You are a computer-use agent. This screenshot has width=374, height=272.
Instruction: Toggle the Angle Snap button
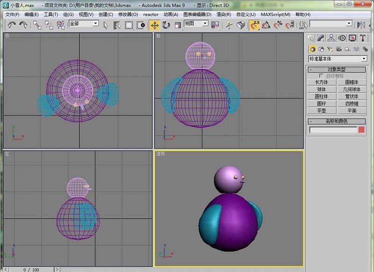[x=266, y=25]
